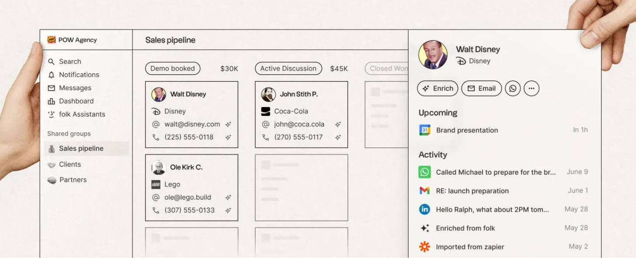The width and height of the screenshot is (636, 258).
Task: Click the Google Calendar icon
Action: click(425, 130)
